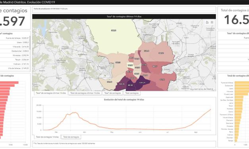This screenshot has width=249, height=149.
Task: Click the 'Fecha de actualización' date text
Action: click(x=51, y=9)
